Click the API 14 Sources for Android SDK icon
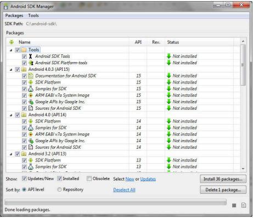The image size is (253, 218). [31, 147]
